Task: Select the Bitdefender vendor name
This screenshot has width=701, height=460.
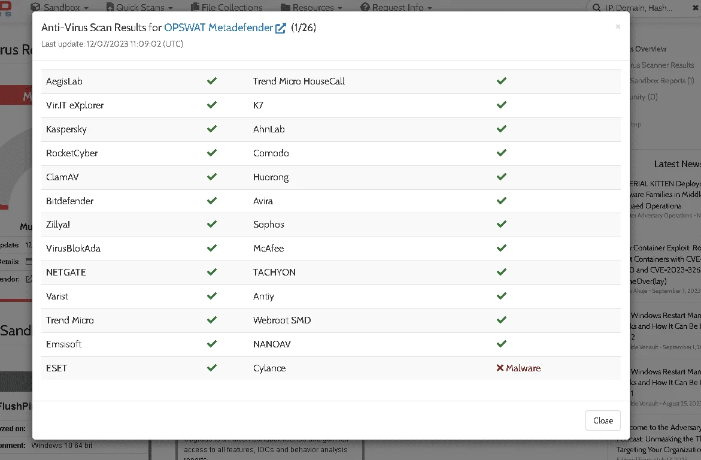Action: [x=70, y=201]
